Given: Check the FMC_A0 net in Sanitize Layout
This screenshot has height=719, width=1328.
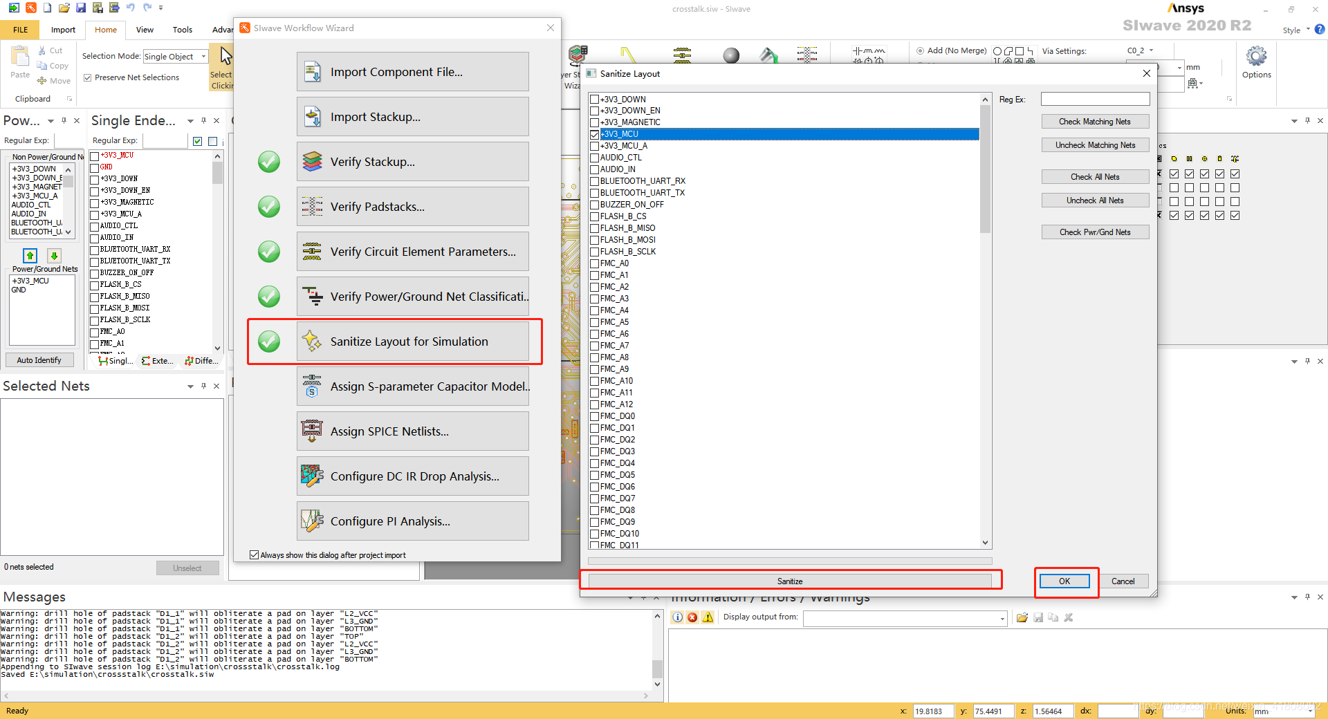Looking at the screenshot, I should (x=594, y=263).
